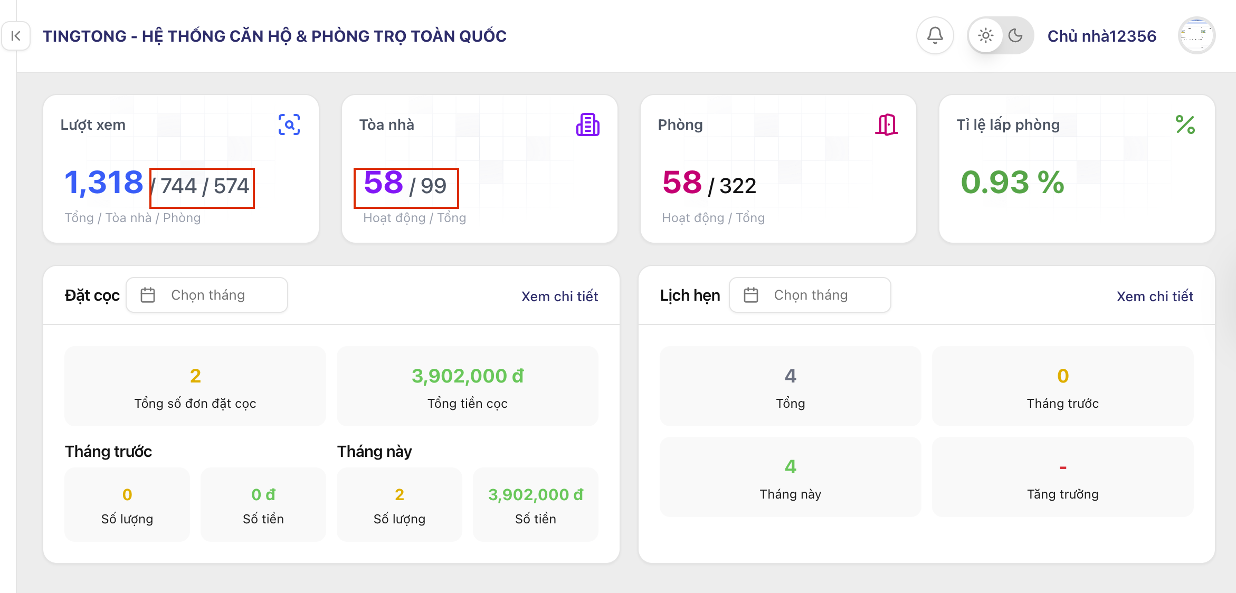Image resolution: width=1236 pixels, height=593 pixels.
Task: Collapse the sidebar with arrow button
Action: 16,36
